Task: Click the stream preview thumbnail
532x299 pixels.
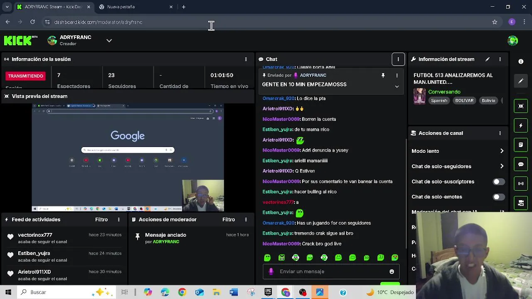Action: (128, 158)
